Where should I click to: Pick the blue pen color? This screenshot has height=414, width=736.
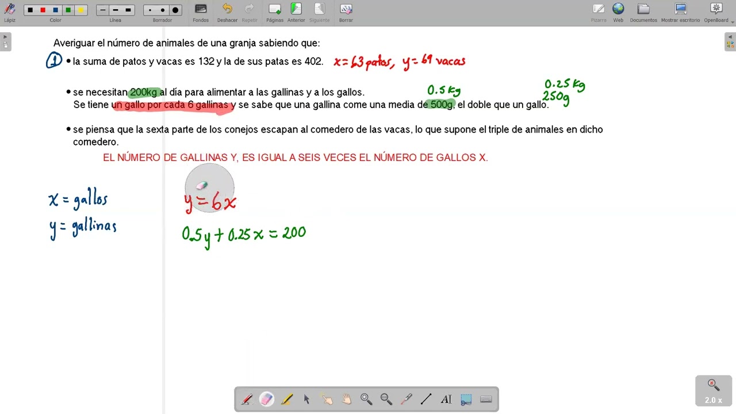click(x=55, y=10)
